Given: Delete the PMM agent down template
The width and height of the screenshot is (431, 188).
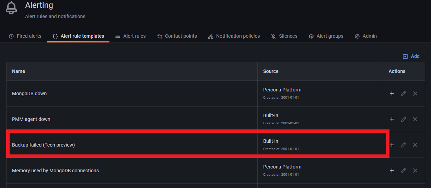Looking at the screenshot, I should point(415,119).
